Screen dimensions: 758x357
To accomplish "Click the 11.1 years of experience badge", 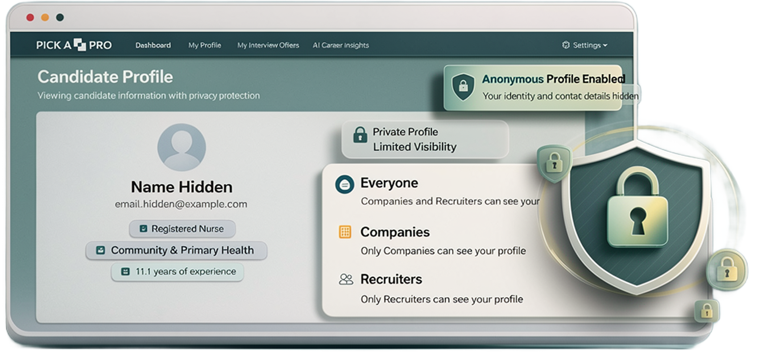I will (x=177, y=271).
